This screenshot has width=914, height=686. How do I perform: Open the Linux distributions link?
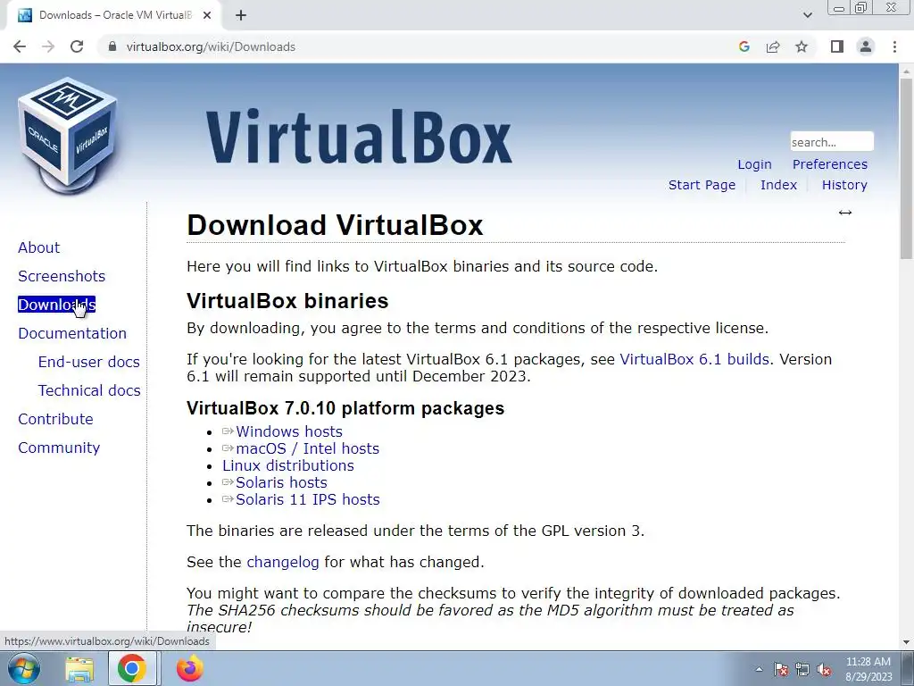(x=288, y=465)
